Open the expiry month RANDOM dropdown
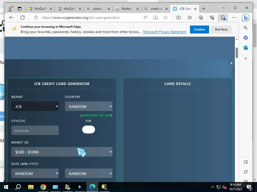Image resolution: width=257 pixels, height=192 pixels. 35,173
